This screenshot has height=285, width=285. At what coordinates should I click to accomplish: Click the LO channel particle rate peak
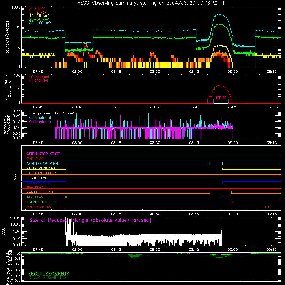point(219,85)
